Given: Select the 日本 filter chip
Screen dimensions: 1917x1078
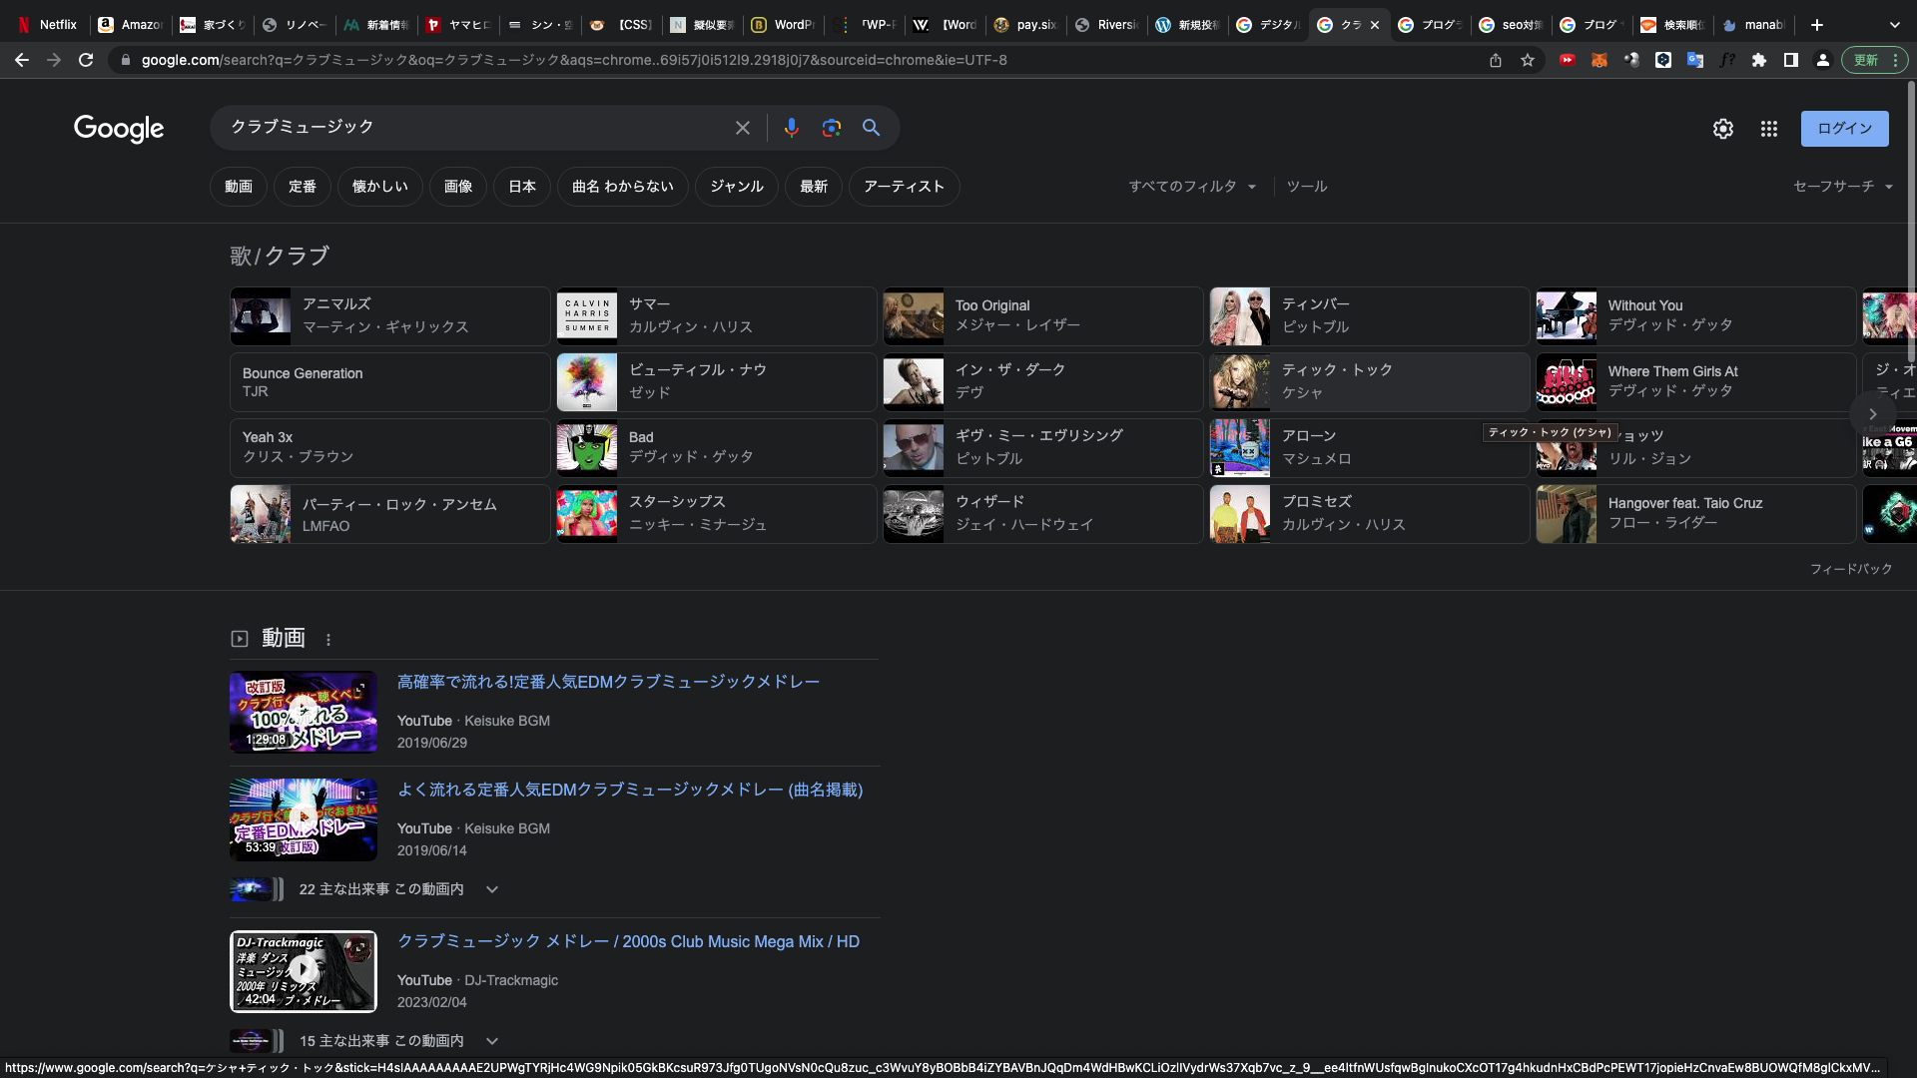Looking at the screenshot, I should tap(522, 187).
